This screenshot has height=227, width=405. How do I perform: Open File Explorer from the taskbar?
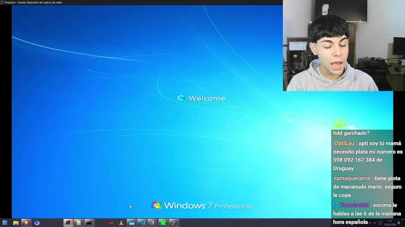pyautogui.click(x=16, y=223)
